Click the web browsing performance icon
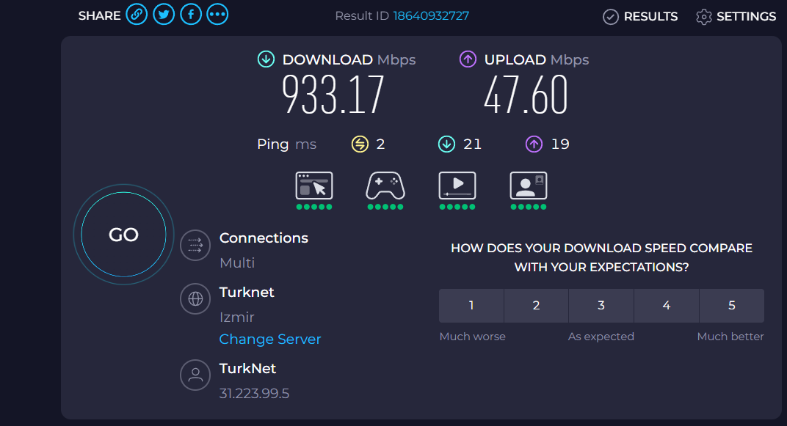The image size is (787, 426). click(314, 186)
